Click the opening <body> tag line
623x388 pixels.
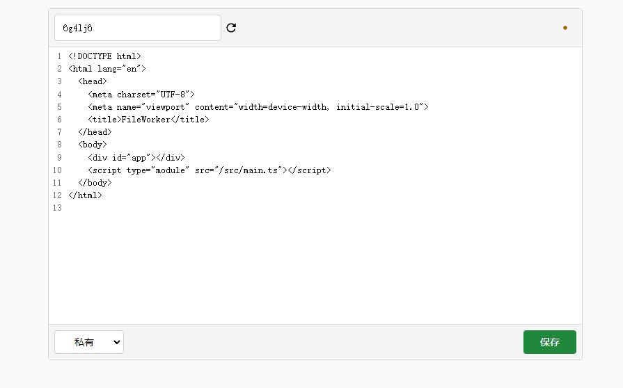93,145
